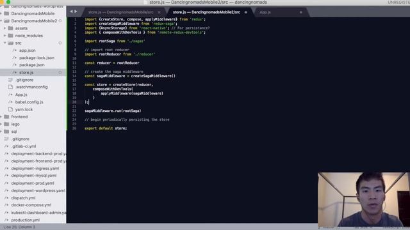Click unsaved dot on DancingnomadsMobile2/src tab

click(x=246, y=12)
